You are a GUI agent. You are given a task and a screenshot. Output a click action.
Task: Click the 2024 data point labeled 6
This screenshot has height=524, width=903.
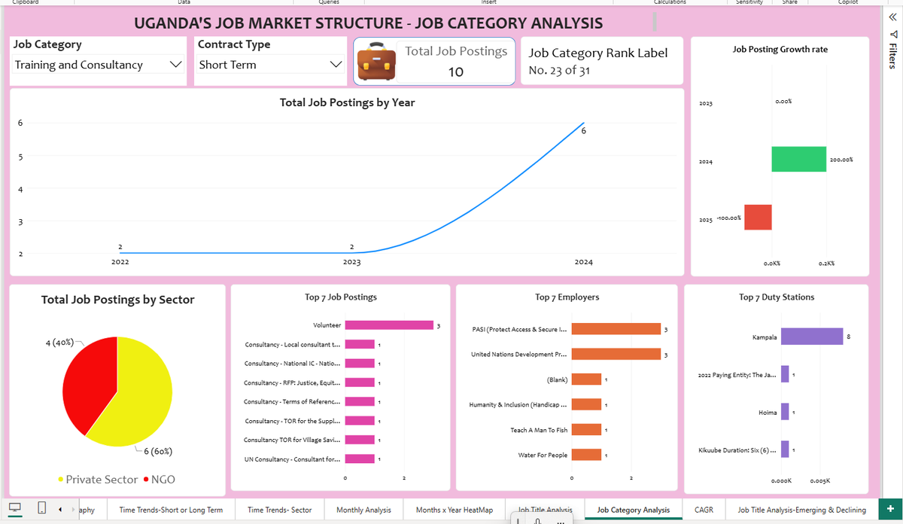tap(583, 123)
